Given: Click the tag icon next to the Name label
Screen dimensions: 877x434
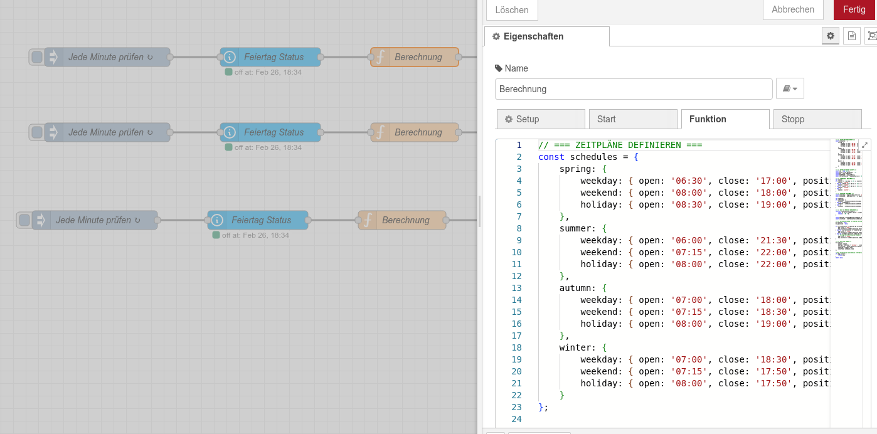Looking at the screenshot, I should tap(497, 68).
